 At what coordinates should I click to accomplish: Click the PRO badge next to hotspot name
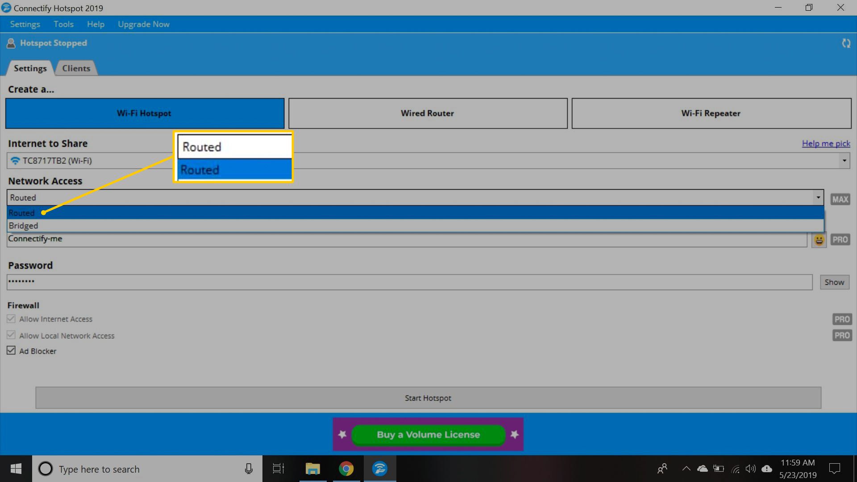[x=840, y=240]
